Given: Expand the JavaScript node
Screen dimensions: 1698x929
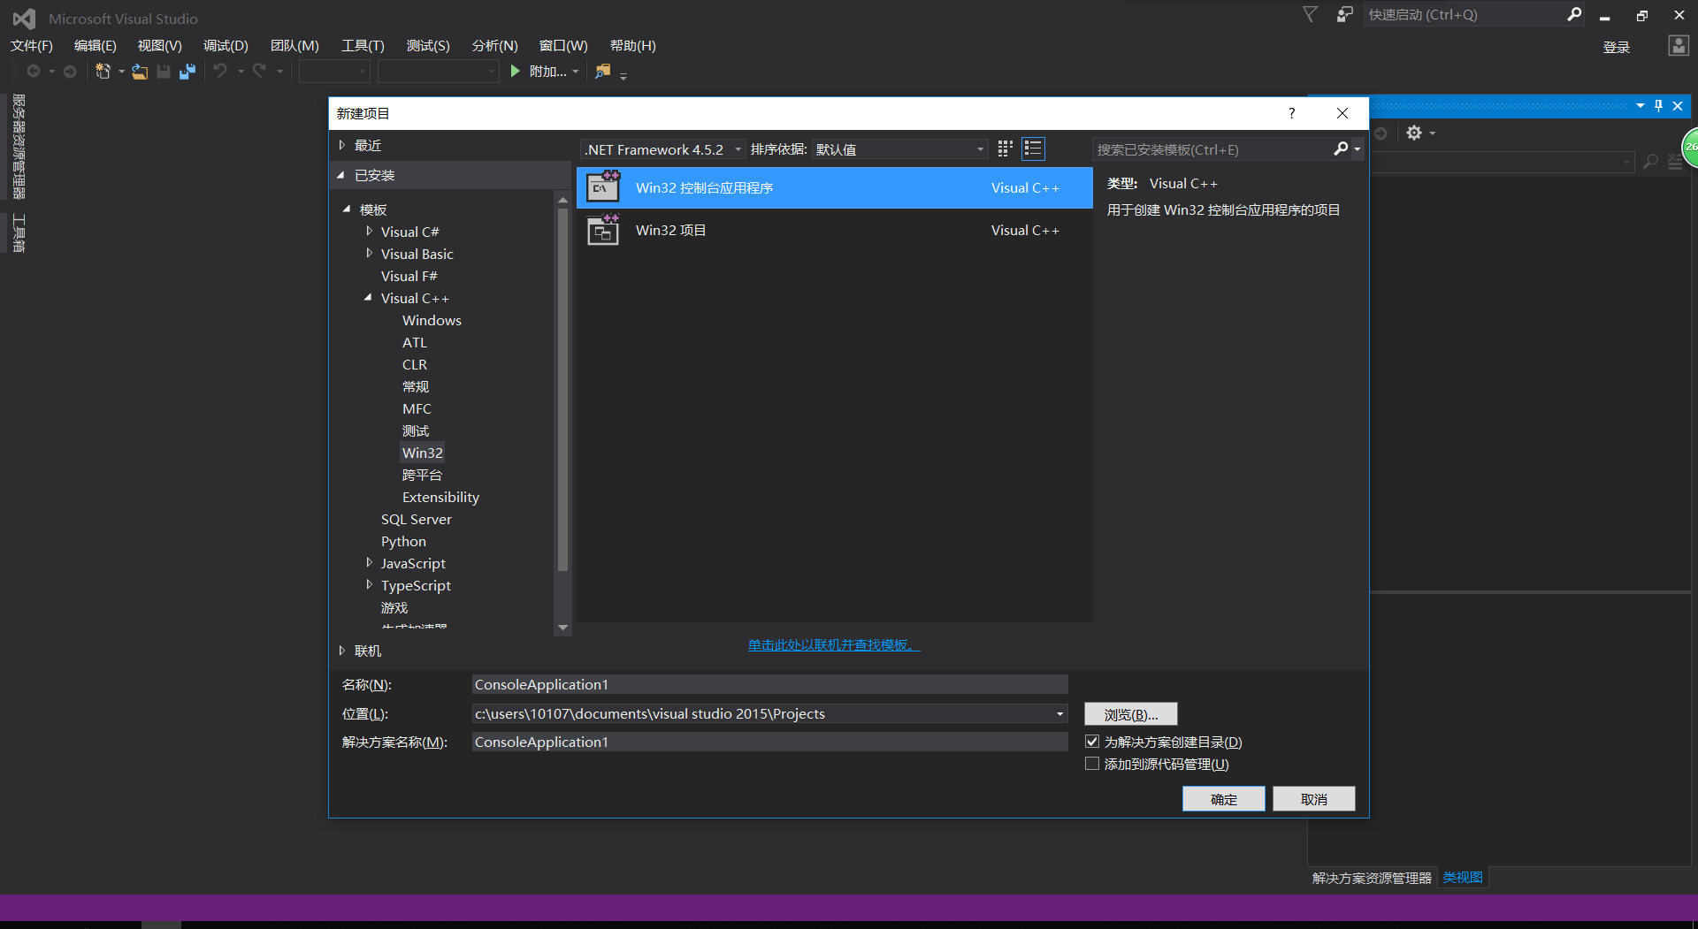Looking at the screenshot, I should point(370,563).
